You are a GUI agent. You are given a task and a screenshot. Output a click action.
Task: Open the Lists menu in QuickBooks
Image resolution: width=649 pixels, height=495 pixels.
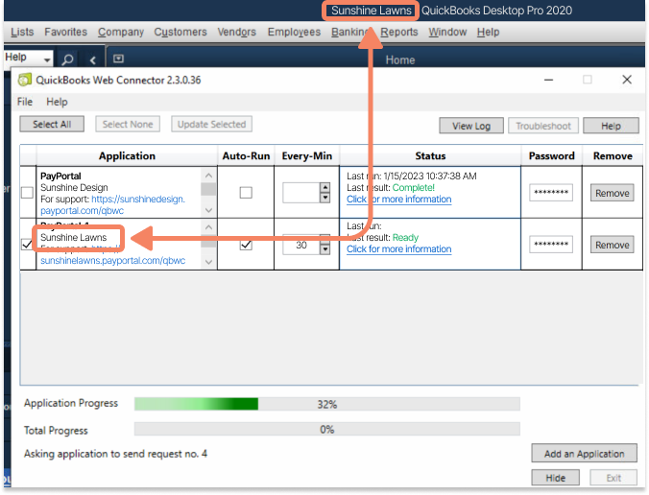point(22,32)
